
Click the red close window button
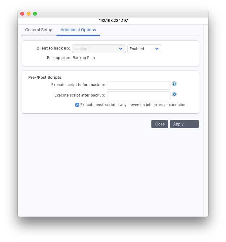pos(22,14)
